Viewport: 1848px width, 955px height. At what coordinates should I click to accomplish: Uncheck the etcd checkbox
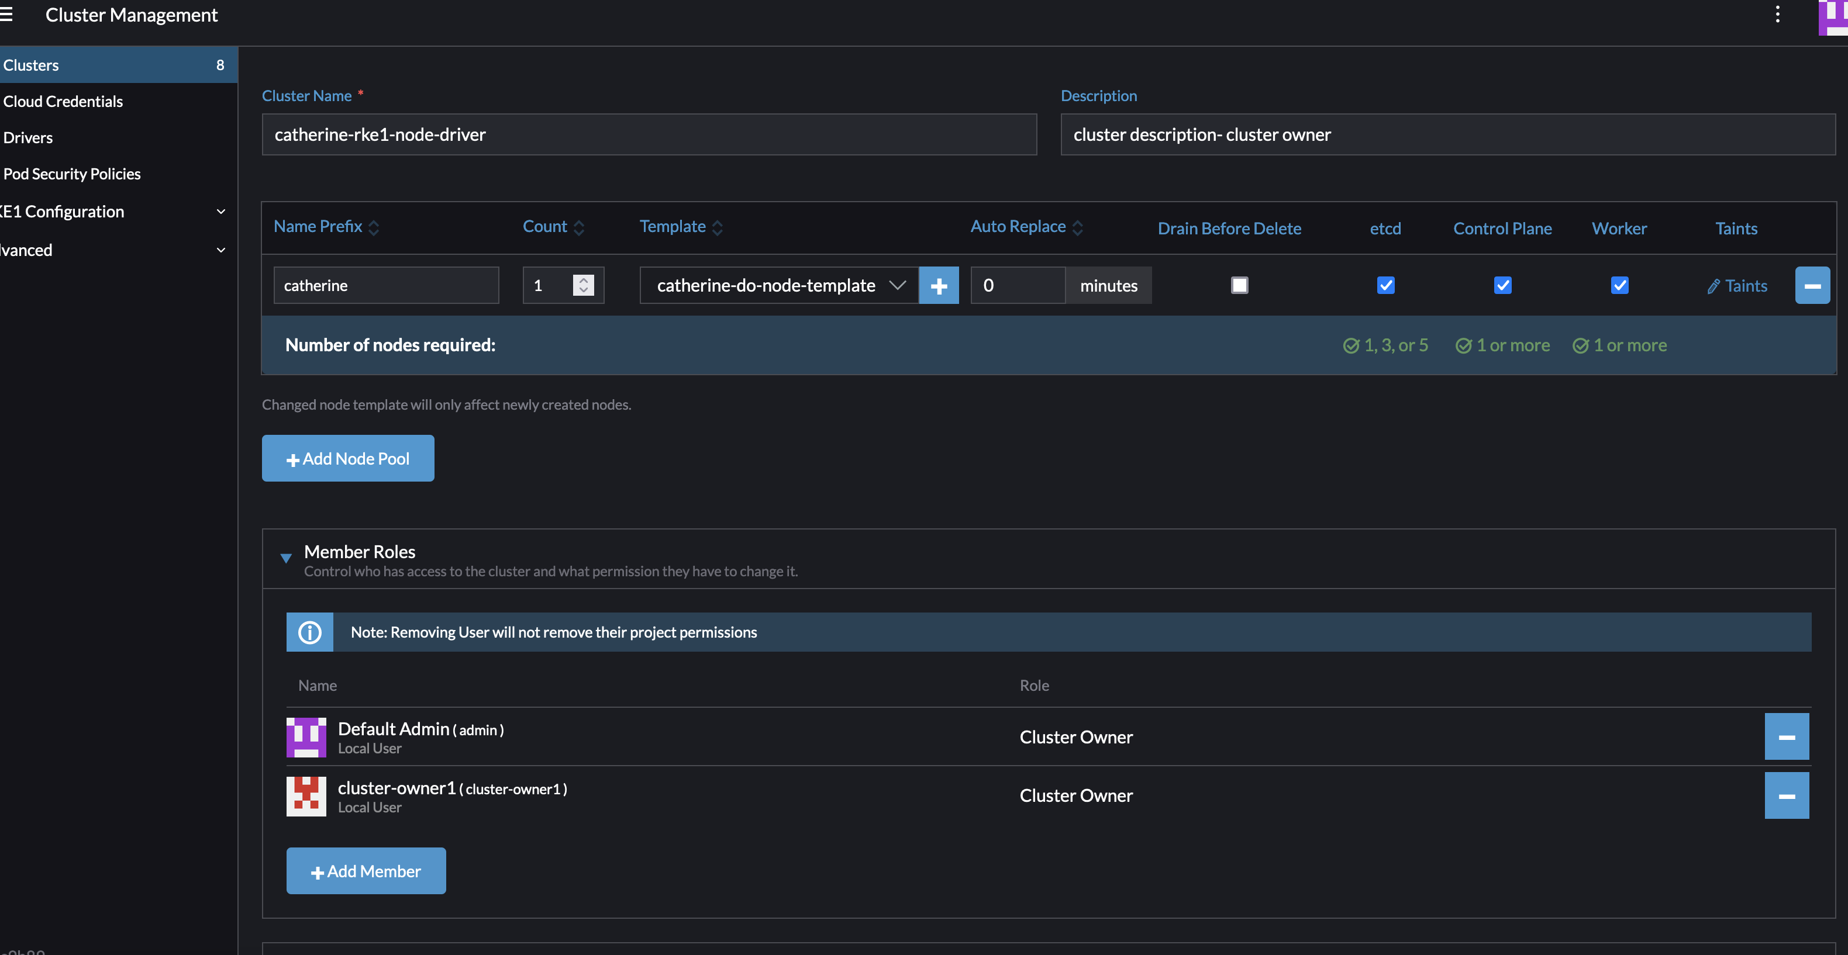[x=1386, y=285]
